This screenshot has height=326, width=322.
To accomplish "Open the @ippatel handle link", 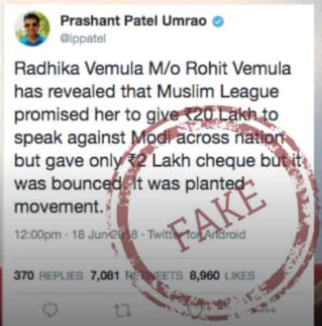I will pos(82,39).
